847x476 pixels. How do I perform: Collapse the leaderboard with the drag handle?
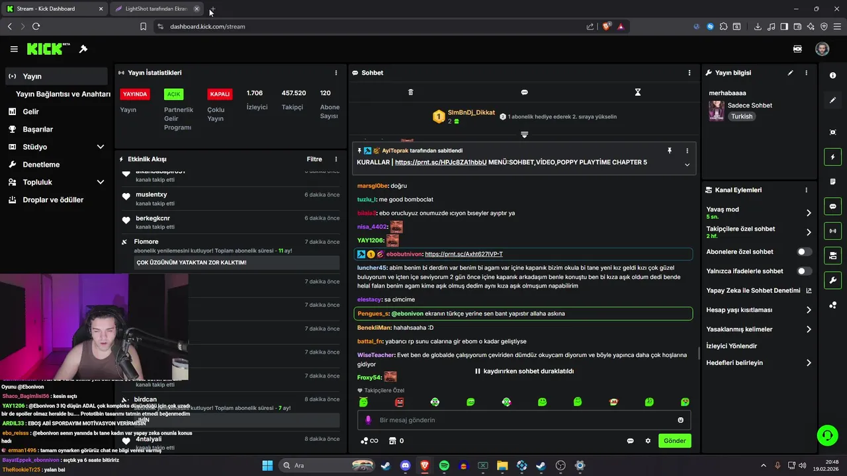[524, 134]
